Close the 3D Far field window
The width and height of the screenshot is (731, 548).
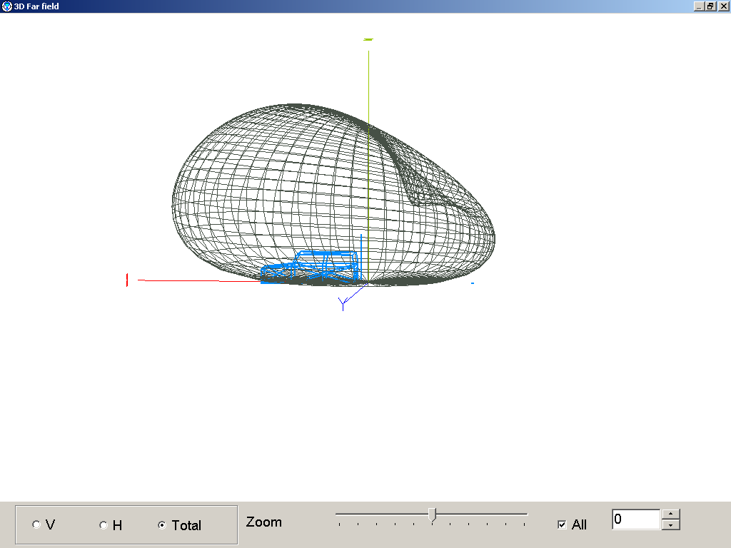[723, 6]
